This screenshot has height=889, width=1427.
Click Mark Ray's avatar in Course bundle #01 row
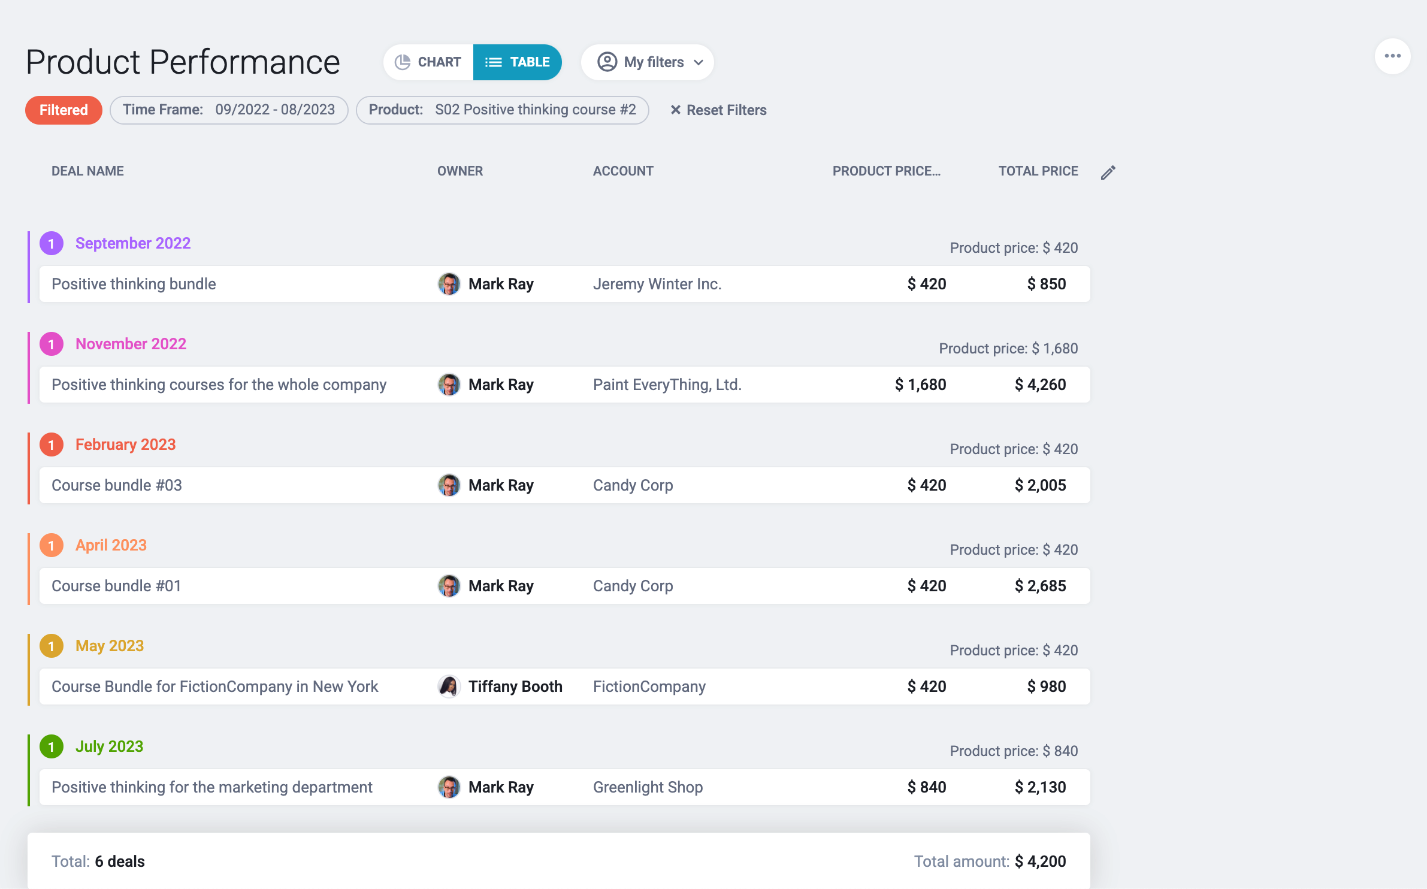(449, 586)
